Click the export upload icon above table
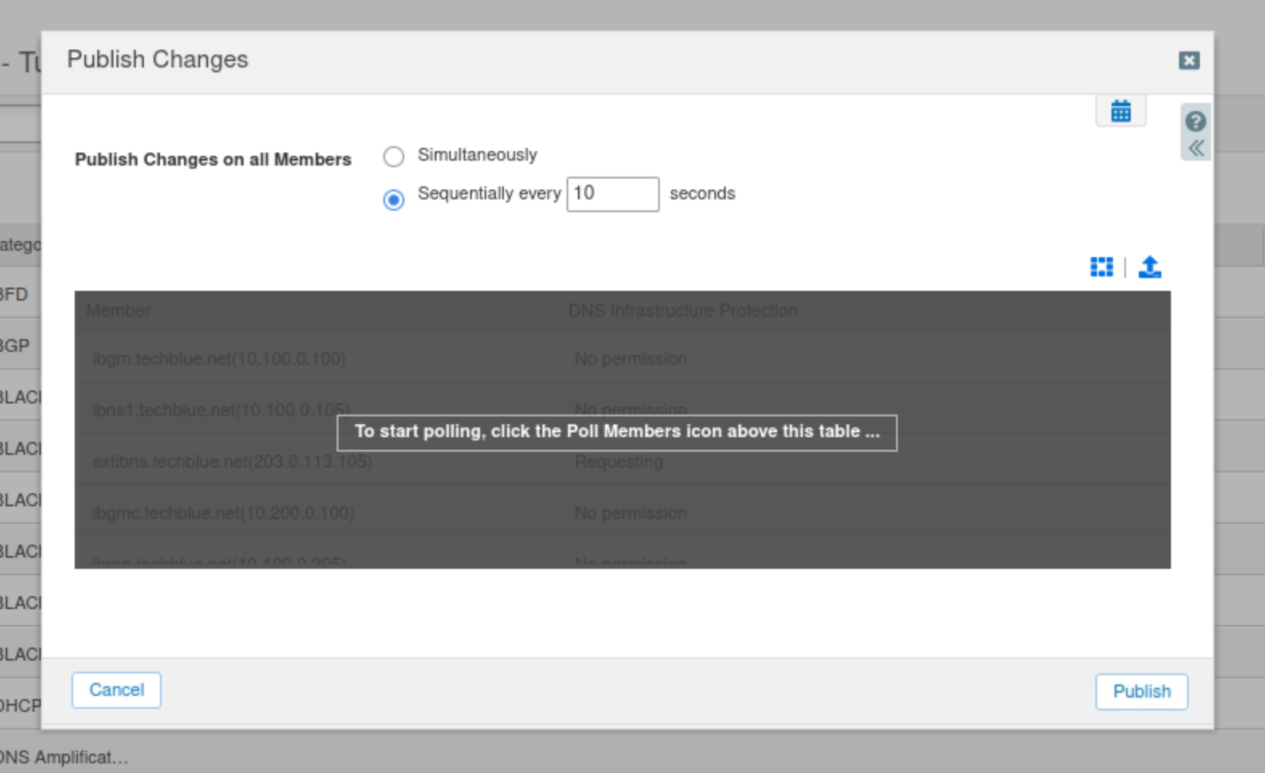 coord(1149,267)
